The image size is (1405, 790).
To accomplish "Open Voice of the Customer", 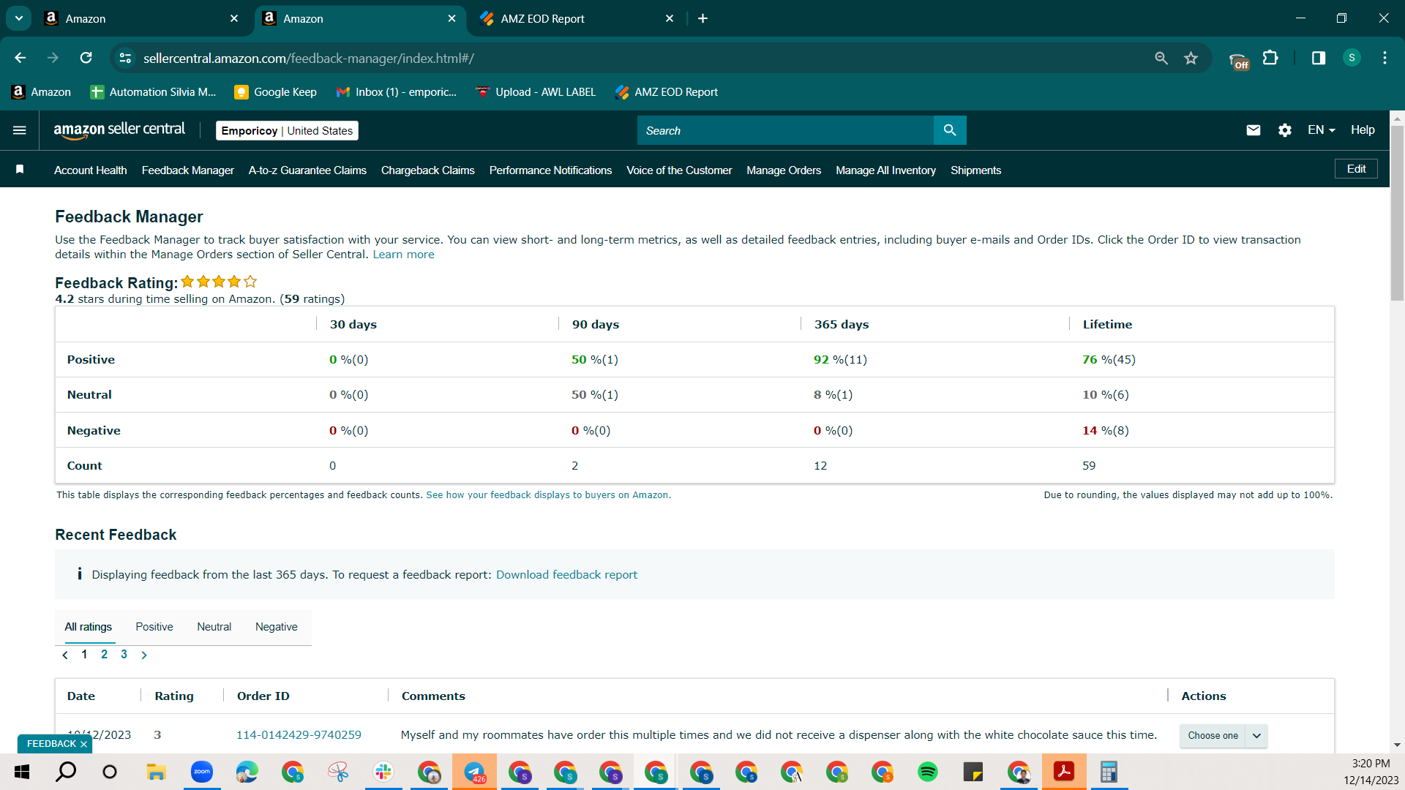I will pyautogui.click(x=679, y=170).
